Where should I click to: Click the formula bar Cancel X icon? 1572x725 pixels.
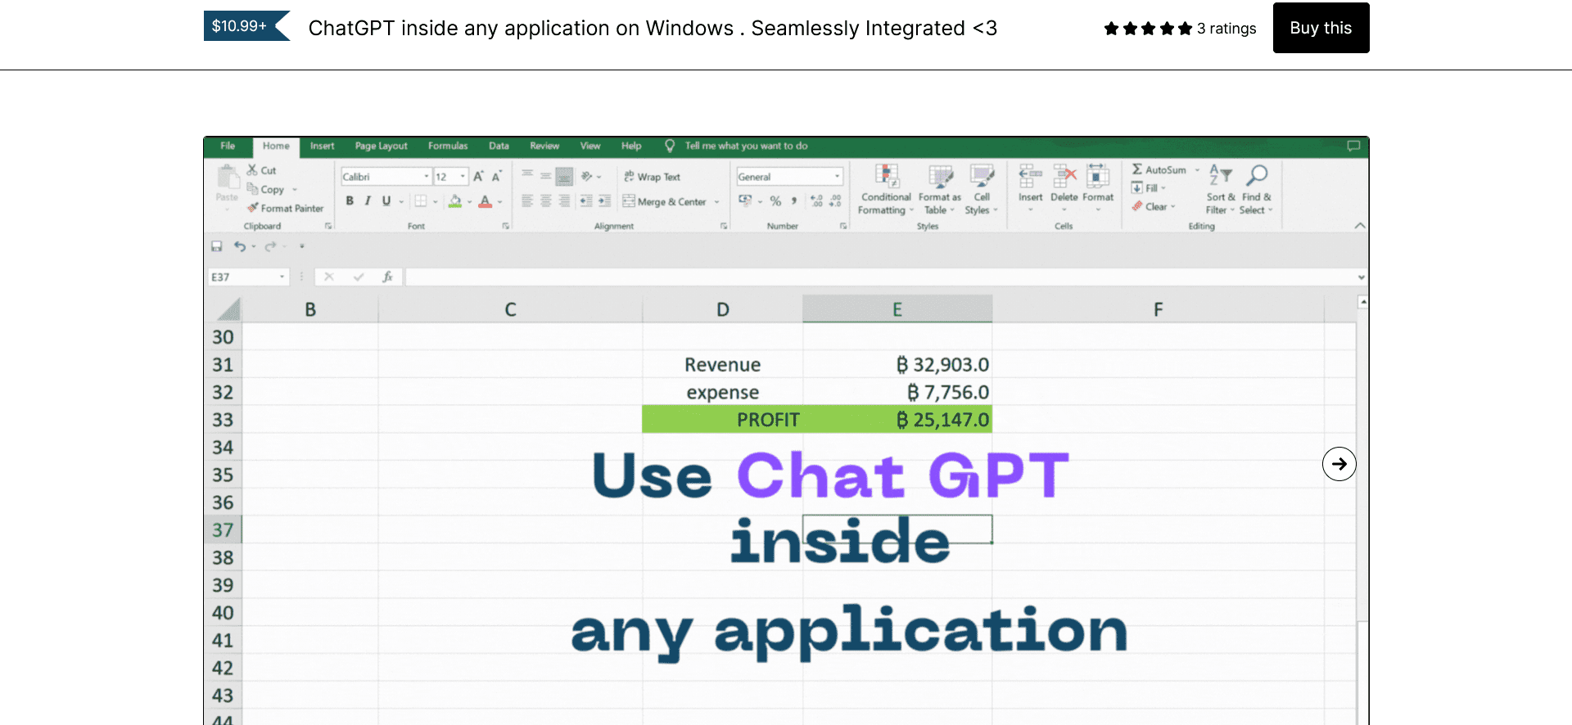click(329, 277)
